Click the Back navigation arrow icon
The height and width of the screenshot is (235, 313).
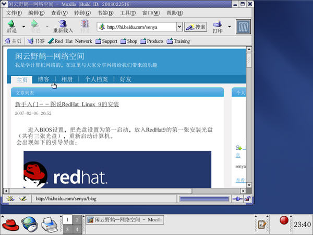(x=11, y=24)
